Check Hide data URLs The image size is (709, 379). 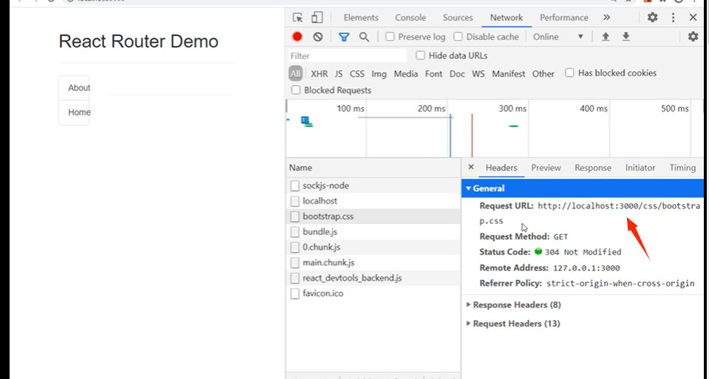[x=421, y=55]
